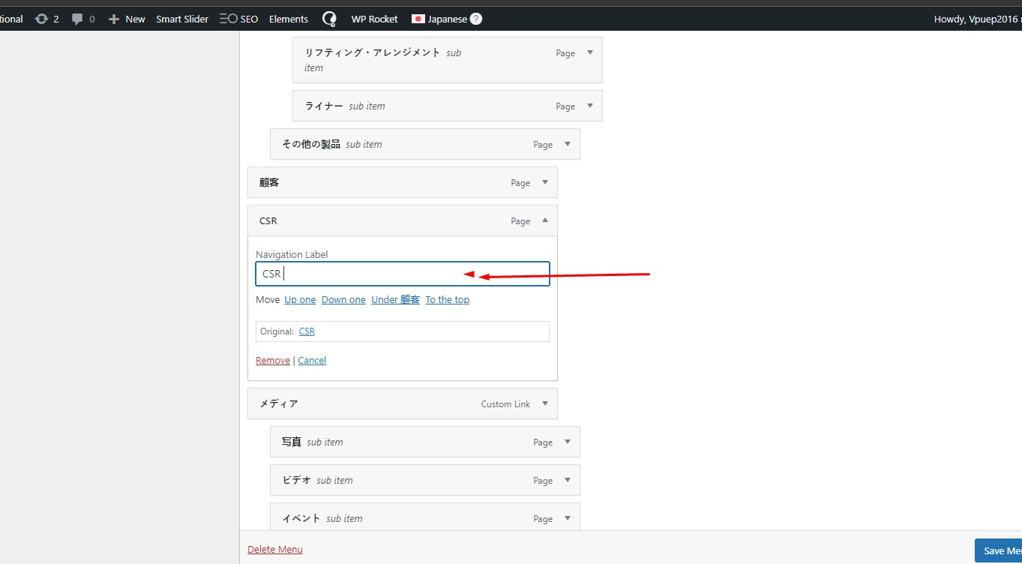
Task: Open the SEO admin bar menu
Action: 238,19
